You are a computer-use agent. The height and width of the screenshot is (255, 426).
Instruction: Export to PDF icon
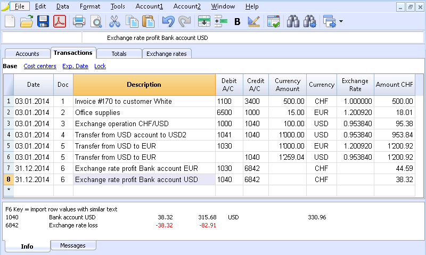pyautogui.click(x=60, y=21)
